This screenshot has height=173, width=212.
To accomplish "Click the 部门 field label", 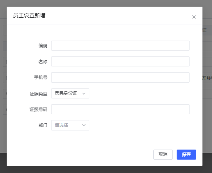I will 43,125.
